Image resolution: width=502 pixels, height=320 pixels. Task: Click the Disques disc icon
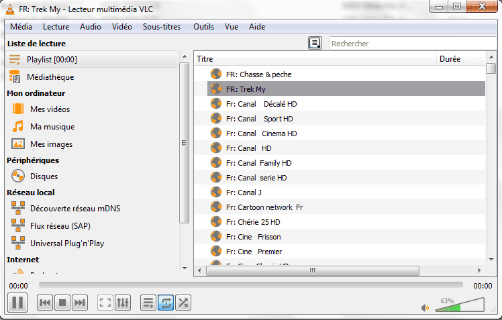[x=18, y=176]
